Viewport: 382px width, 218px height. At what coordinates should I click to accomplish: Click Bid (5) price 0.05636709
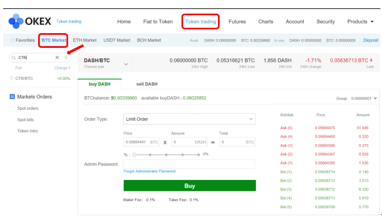pyautogui.click(x=325, y=207)
